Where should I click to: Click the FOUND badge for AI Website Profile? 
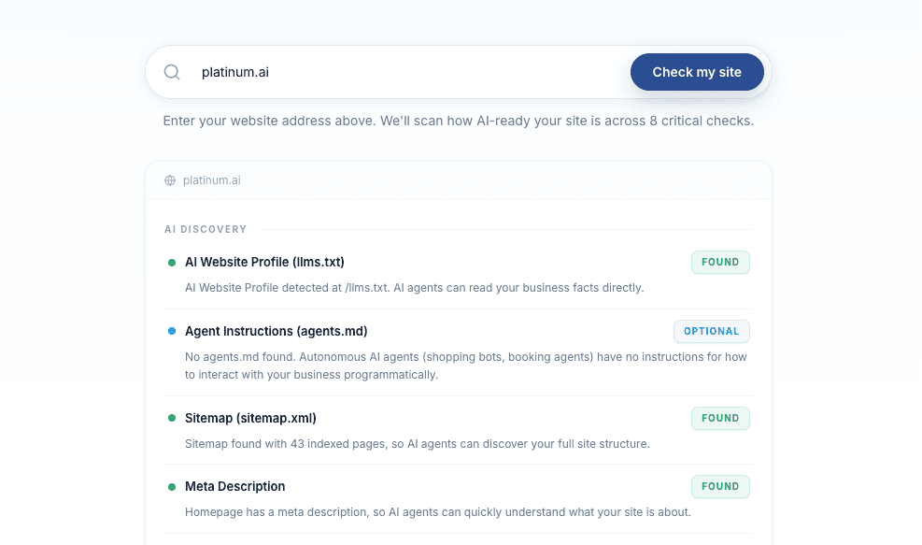720,262
